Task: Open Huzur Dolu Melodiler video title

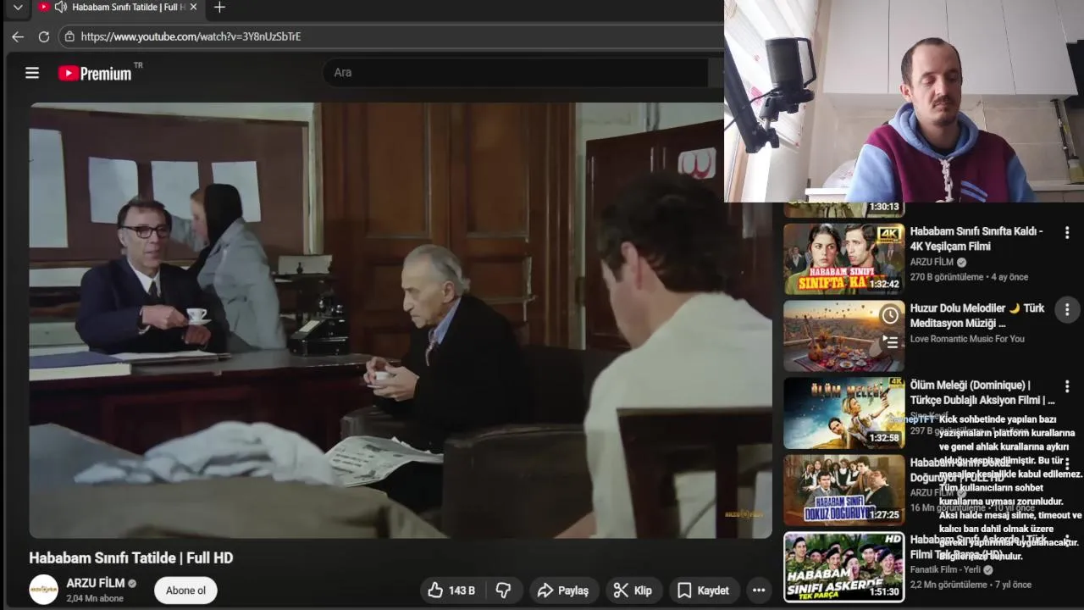Action: 977,315
